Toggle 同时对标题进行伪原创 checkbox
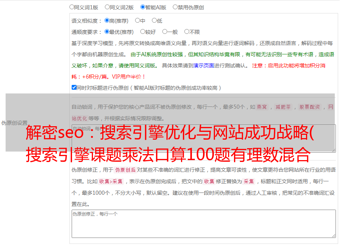340x245 pixels. click(74, 87)
